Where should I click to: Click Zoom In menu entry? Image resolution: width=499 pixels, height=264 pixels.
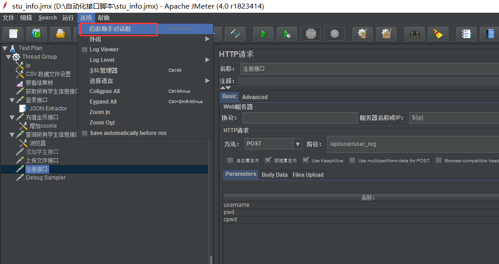145,112
